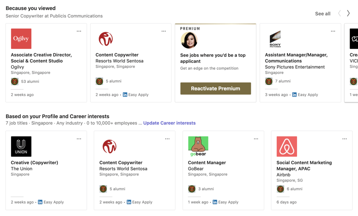The image size is (358, 216).
Task: Open top-row Content Copywriter job title
Action: coord(117,55)
